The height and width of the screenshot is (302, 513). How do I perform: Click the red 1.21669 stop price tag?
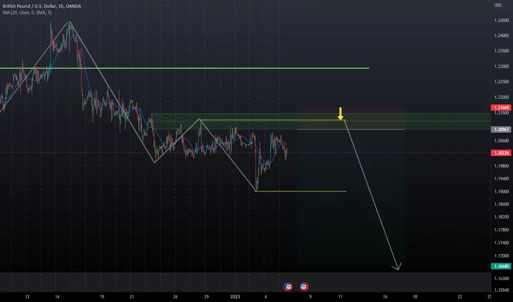[x=501, y=108]
